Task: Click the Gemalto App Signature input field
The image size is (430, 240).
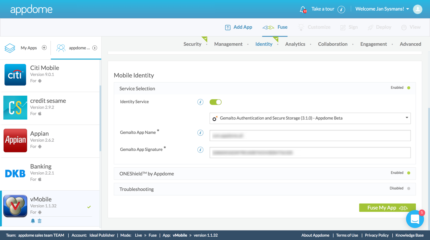Action: [x=310, y=152]
